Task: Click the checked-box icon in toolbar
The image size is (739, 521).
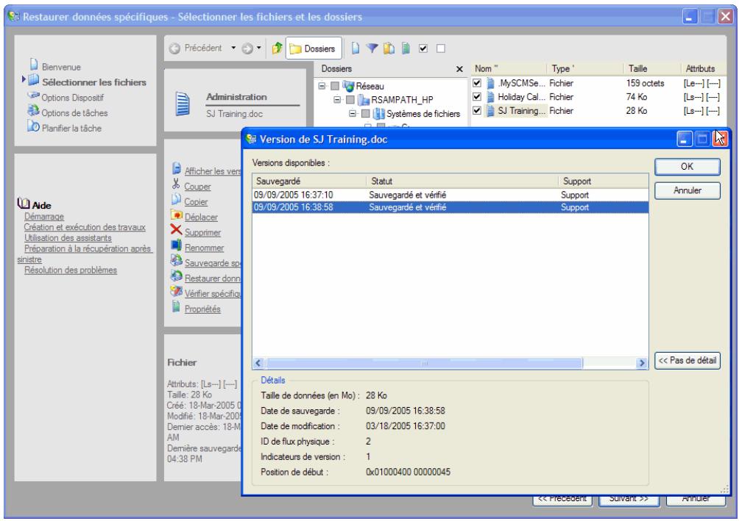Action: tap(423, 48)
